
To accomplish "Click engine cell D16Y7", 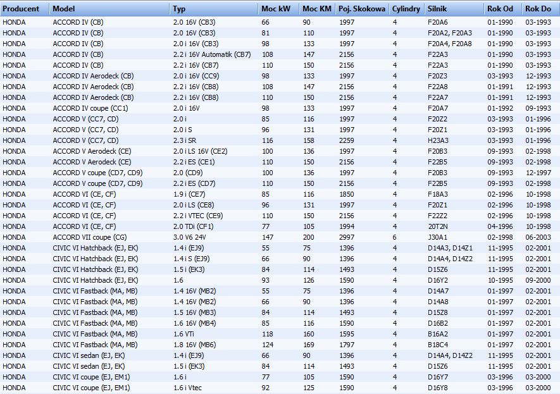I will click(x=437, y=377).
